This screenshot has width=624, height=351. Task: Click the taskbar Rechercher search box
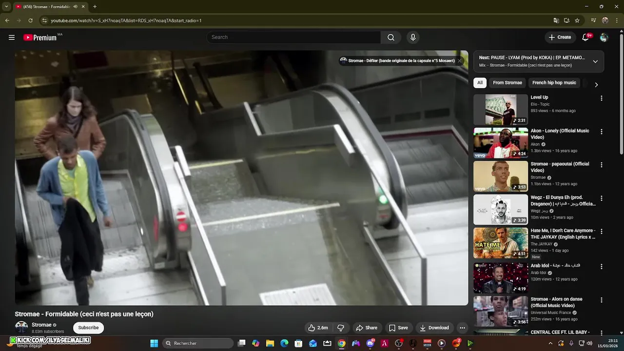point(197,343)
